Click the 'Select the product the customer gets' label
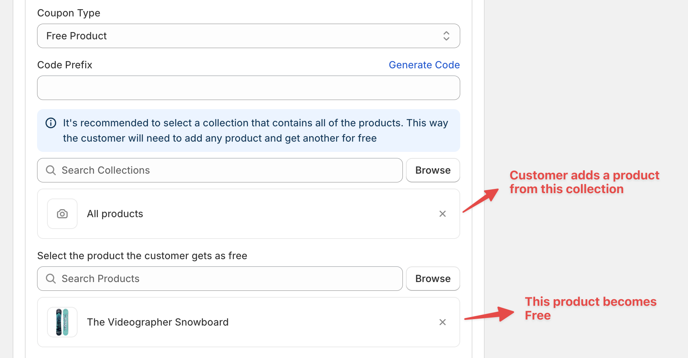Screen dimensions: 688x358 point(142,256)
